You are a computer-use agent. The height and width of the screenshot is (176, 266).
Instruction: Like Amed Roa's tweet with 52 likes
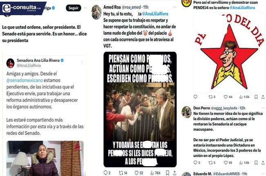click(139, 173)
